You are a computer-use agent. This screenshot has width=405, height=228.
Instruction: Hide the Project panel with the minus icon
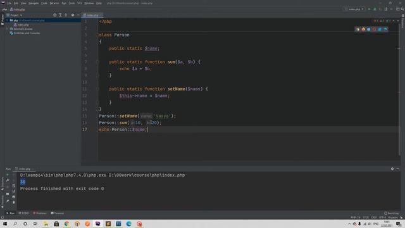pyautogui.click(x=78, y=15)
